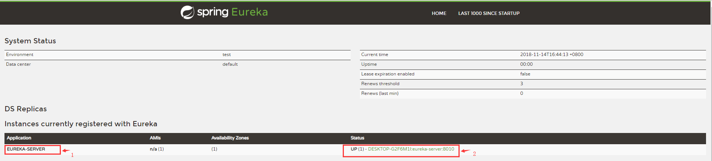Open the HOME navigation link
712x161 pixels.
tap(439, 13)
